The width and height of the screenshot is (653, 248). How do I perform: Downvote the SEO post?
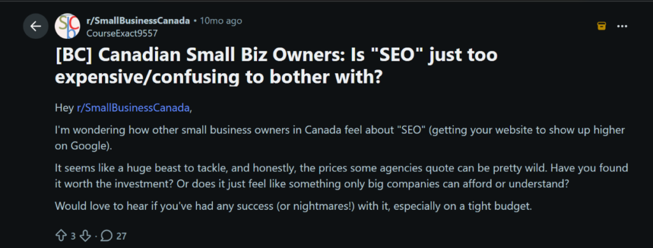point(85,236)
